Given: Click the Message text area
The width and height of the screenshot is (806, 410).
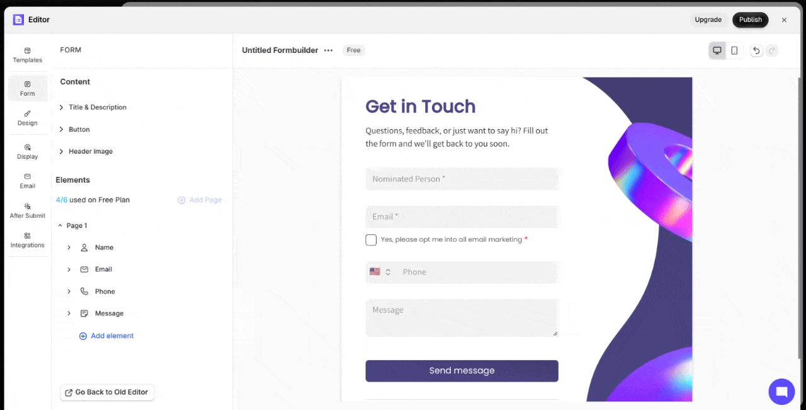Looking at the screenshot, I should [462, 318].
